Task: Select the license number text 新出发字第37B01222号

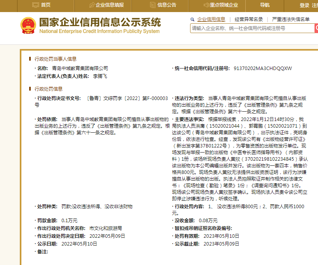Action: click(202, 146)
